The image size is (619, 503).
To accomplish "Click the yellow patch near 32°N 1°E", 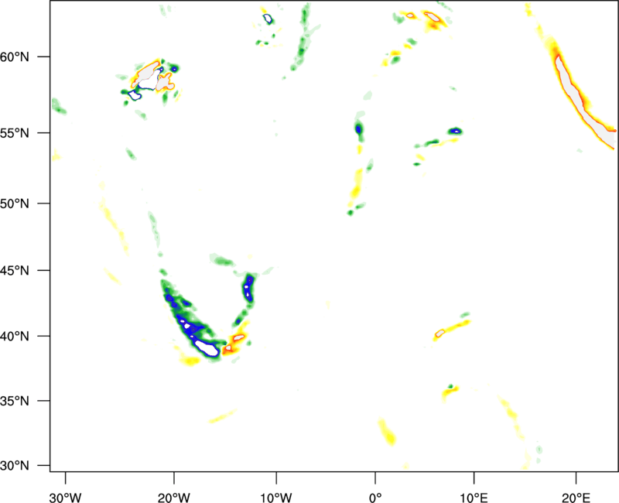I will pyautogui.click(x=386, y=431).
